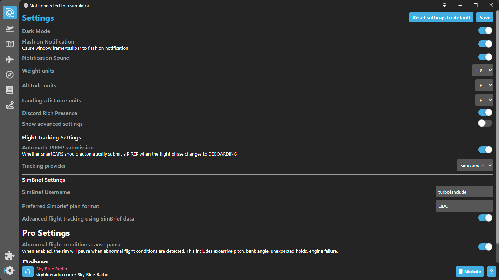The height and width of the screenshot is (280, 499).
Task: Disable the Dark Mode toggle
Action: 485,31
